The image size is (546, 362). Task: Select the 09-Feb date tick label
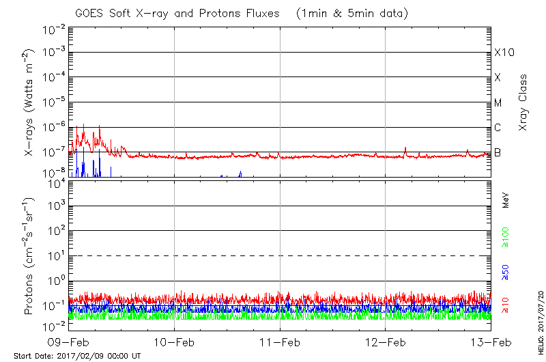[69, 342]
